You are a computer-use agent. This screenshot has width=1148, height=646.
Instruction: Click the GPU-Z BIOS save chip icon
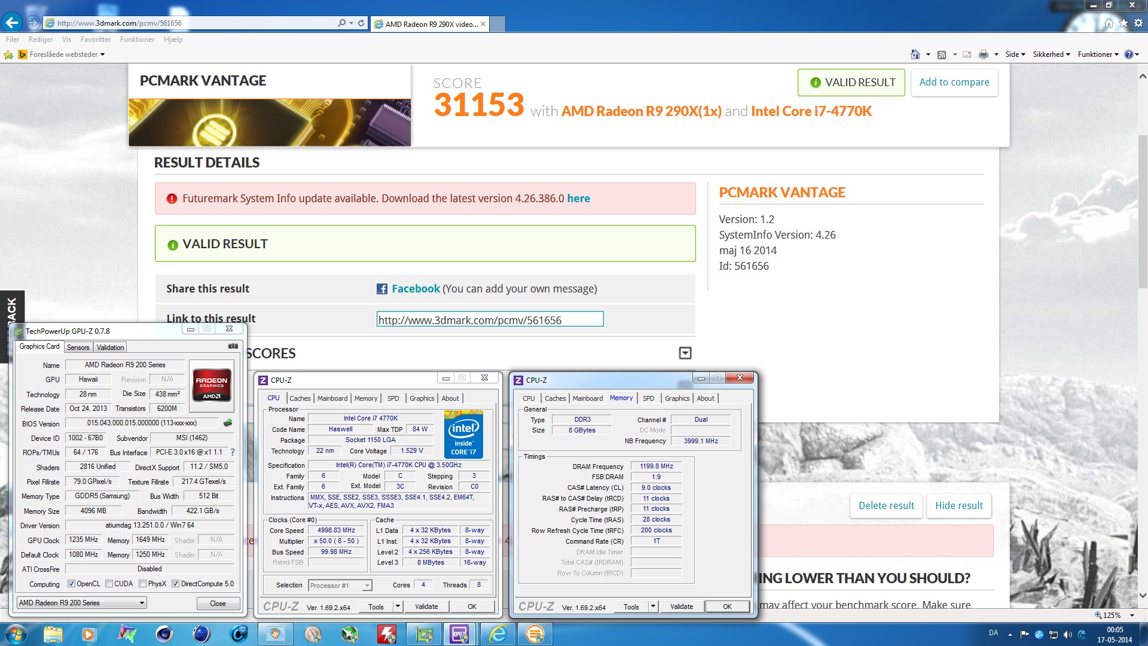pyautogui.click(x=228, y=423)
